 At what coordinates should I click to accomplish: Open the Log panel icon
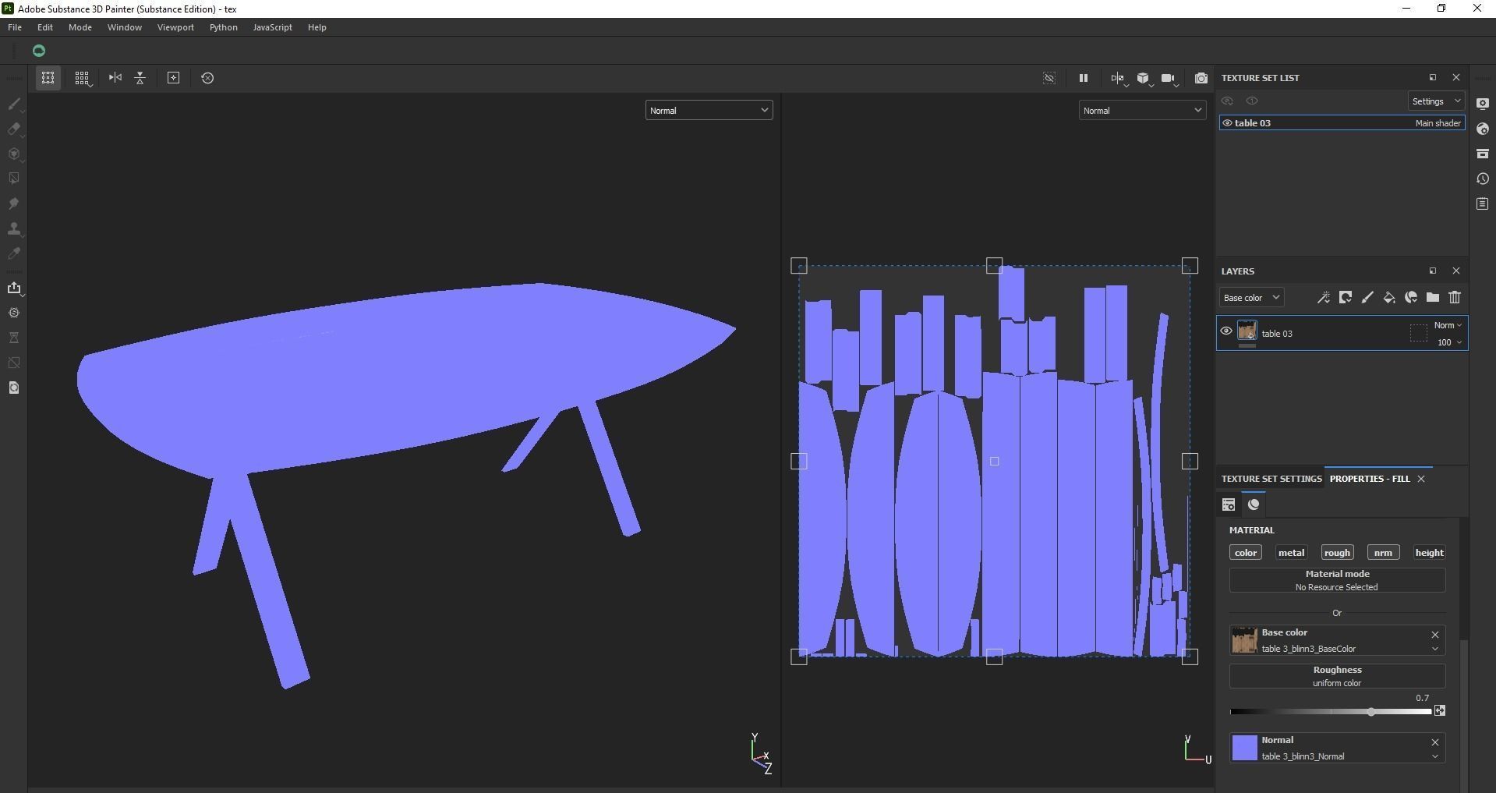tap(1483, 204)
